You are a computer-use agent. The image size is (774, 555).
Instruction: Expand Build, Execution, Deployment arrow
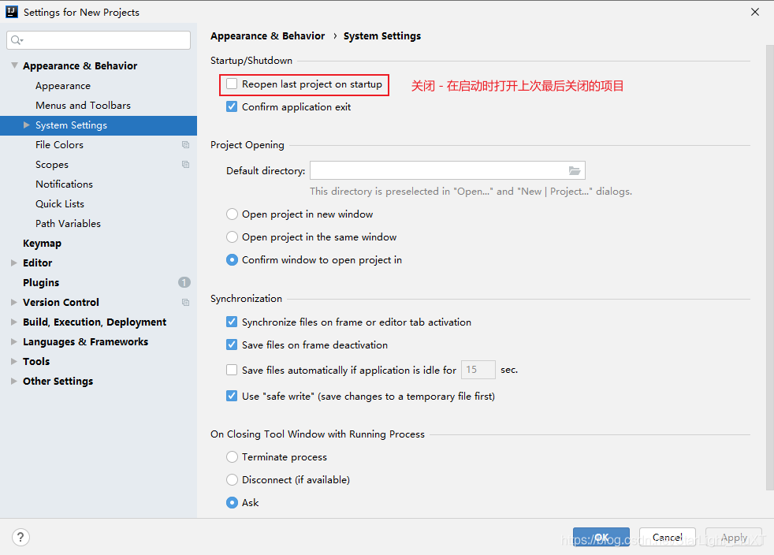[14, 322]
